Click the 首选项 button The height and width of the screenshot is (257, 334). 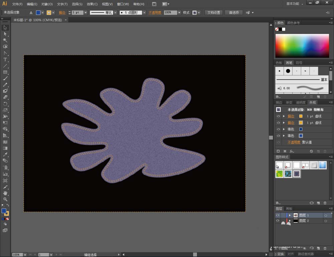233,12
